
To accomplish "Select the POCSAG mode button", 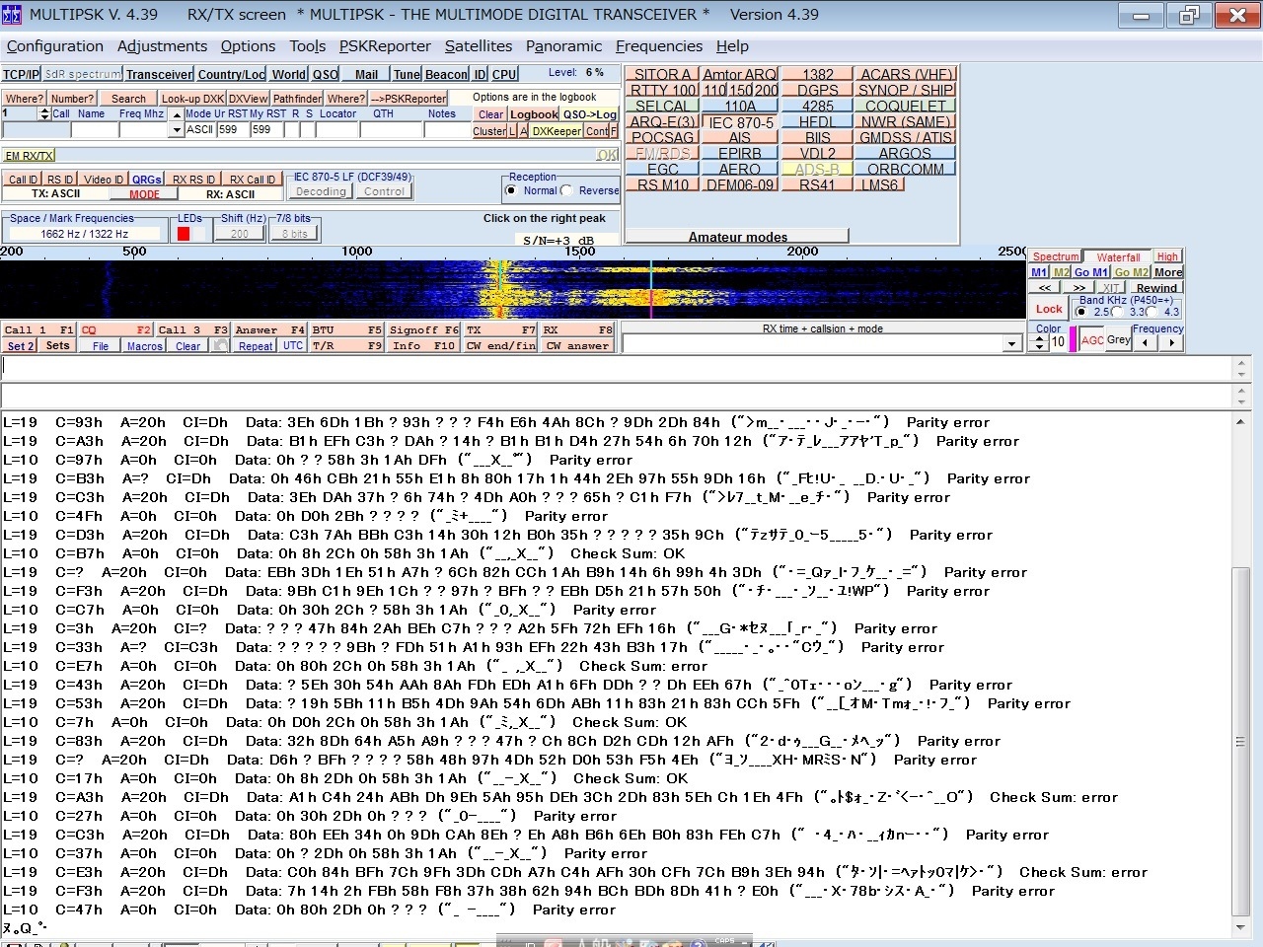I will 662,138.
